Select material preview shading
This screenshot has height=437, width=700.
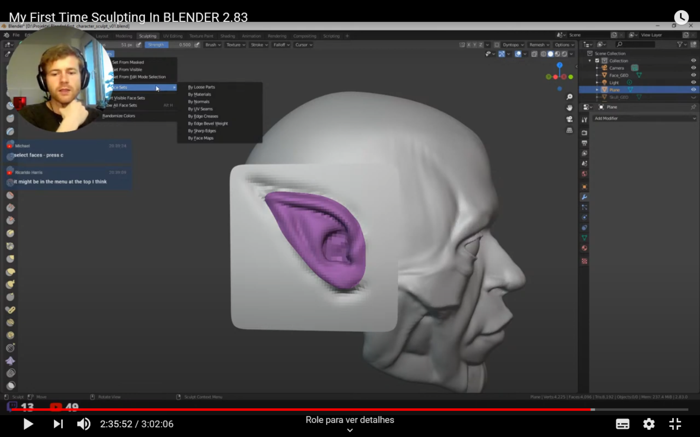[557, 54]
